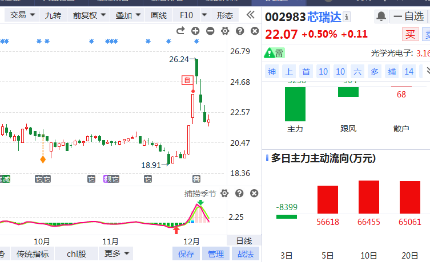Image resolution: width=430 pixels, height=262 pixels.
Task: Click the 上 tag icon
Action: (289, 72)
